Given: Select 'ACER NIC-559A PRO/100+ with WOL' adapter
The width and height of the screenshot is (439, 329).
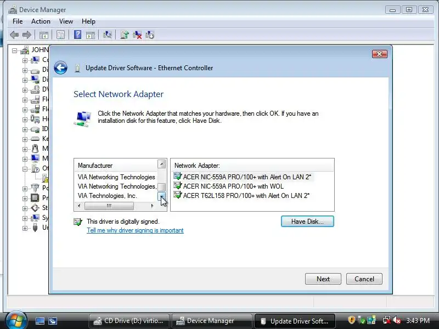Looking at the screenshot, I should pyautogui.click(x=233, y=186).
